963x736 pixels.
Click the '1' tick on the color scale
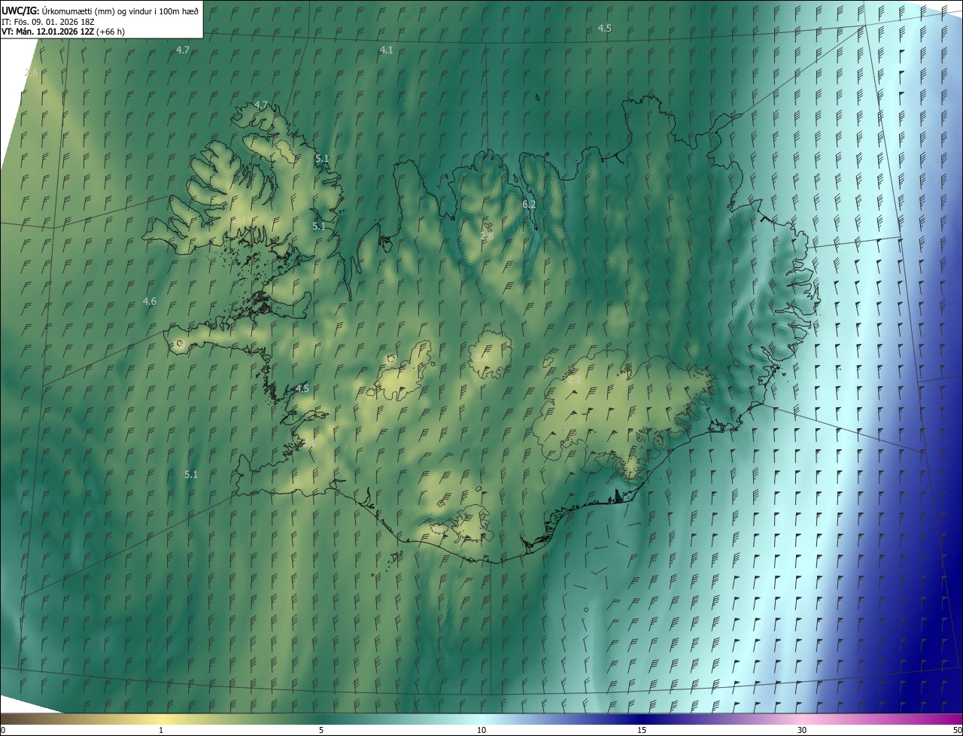[x=161, y=730]
